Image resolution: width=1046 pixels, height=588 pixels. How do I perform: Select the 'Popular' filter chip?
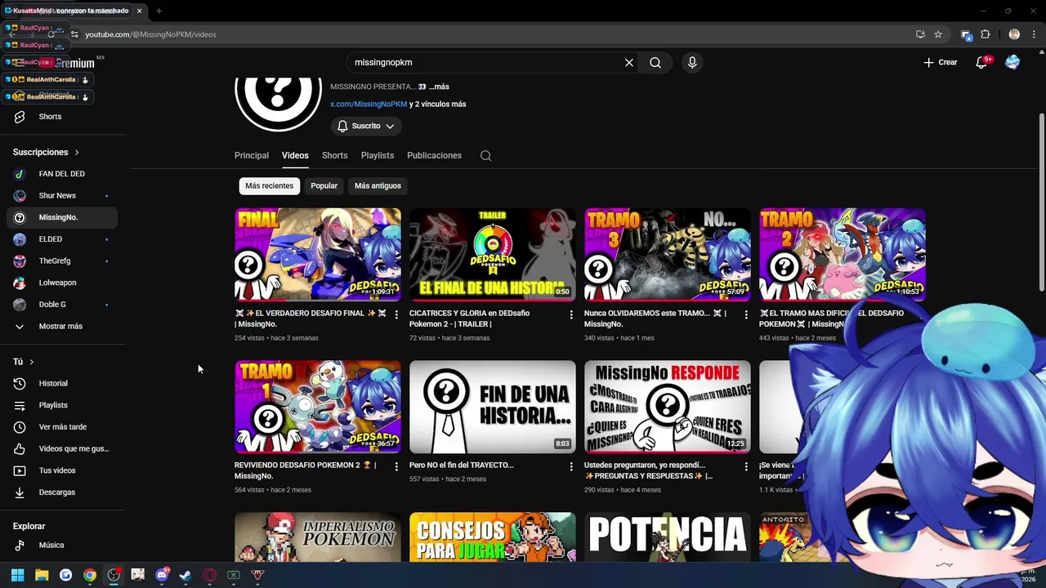tap(324, 185)
